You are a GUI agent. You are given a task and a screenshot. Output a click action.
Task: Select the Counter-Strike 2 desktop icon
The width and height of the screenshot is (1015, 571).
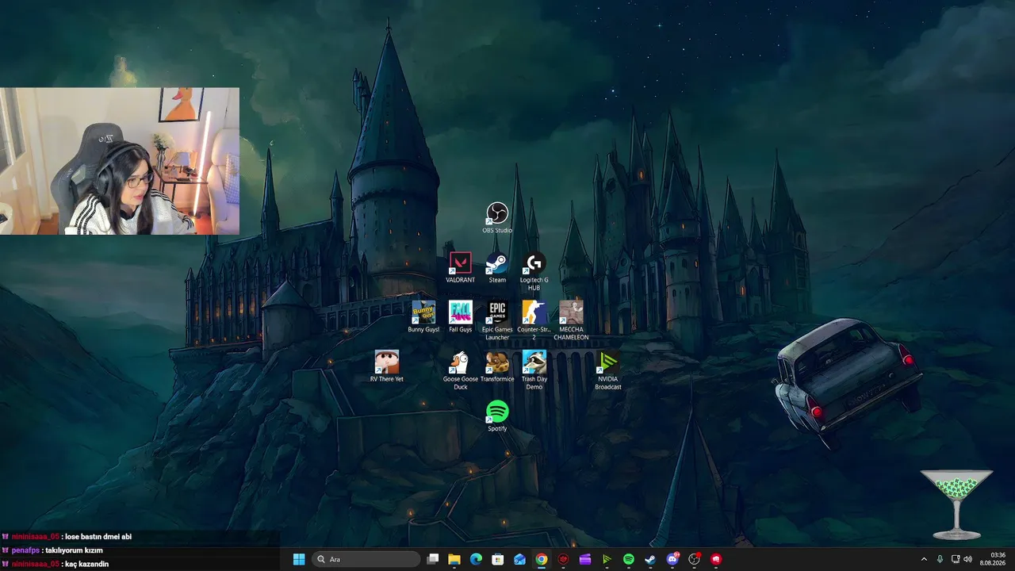click(x=534, y=320)
